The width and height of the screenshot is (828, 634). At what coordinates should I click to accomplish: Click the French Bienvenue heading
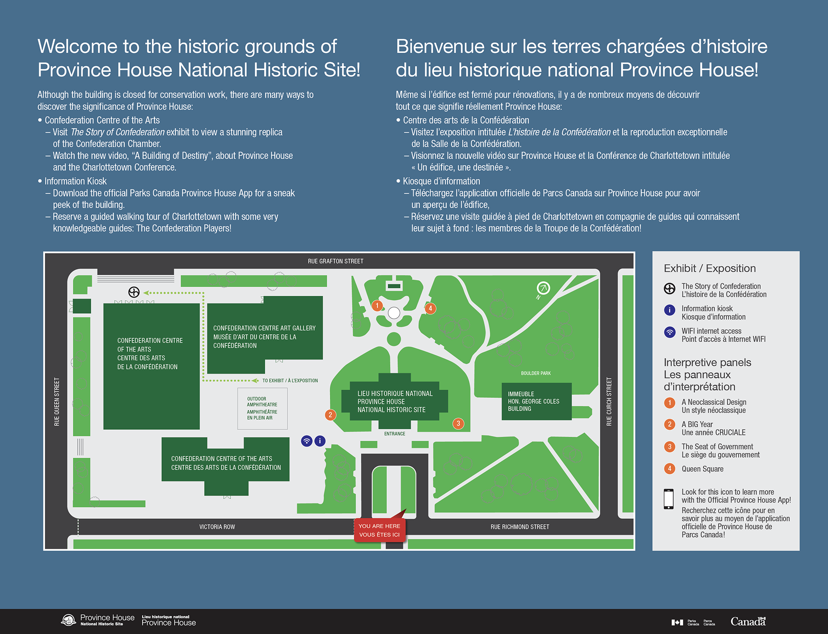click(582, 58)
